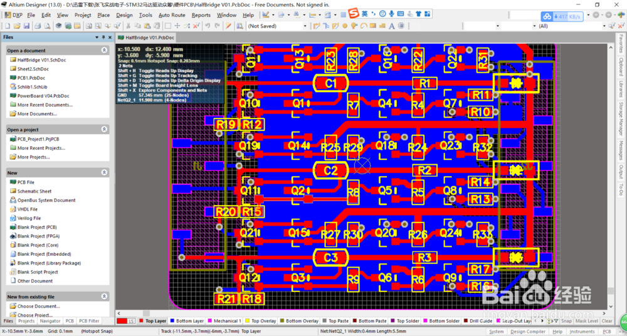Image resolution: width=627 pixels, height=336 pixels.
Task: Switch to the Bottom Overlay layer tab
Action: point(298,321)
